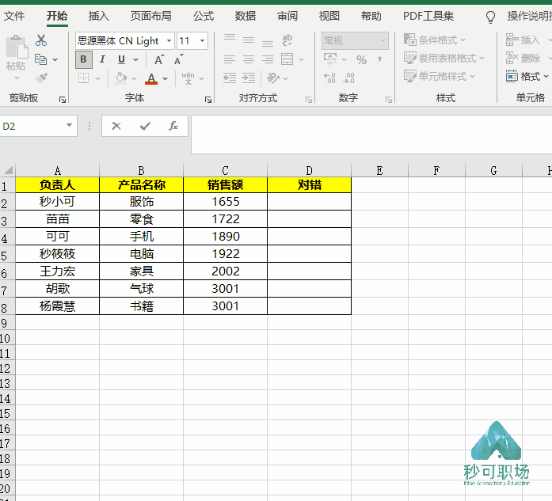Viewport: 552px width, 501px height.
Task: Open the 条件格式 dropdown
Action: click(435, 40)
